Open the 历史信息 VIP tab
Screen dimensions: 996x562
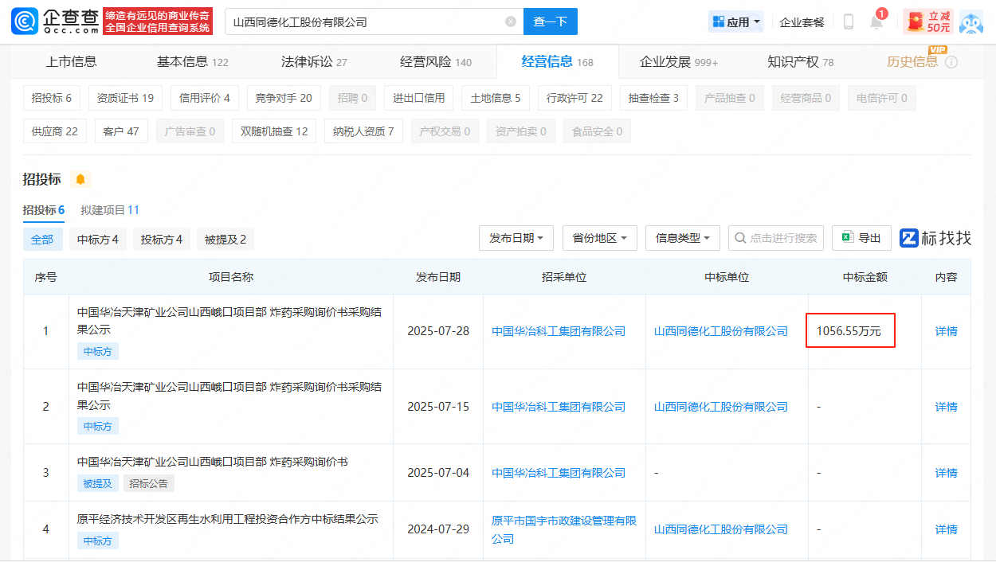click(913, 61)
